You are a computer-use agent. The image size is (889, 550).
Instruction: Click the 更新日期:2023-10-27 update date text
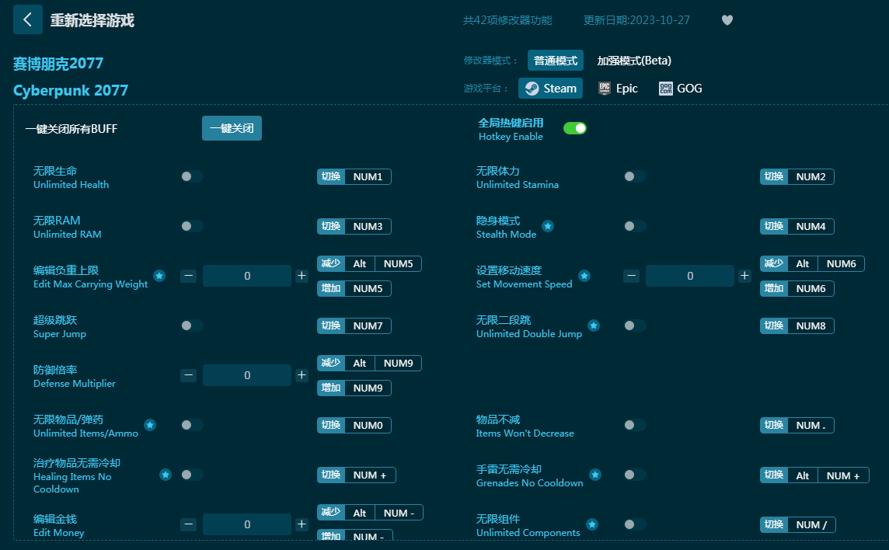point(636,20)
